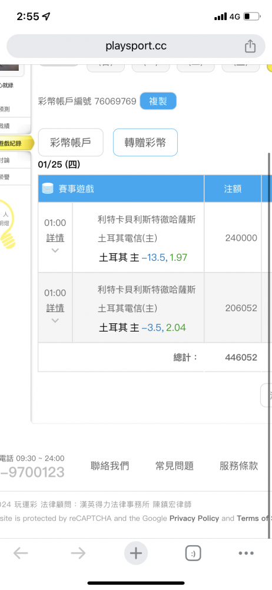Image resolution: width=272 pixels, height=590 pixels.
Task: Go forward with the browser forward arrow
Action: click(x=78, y=553)
